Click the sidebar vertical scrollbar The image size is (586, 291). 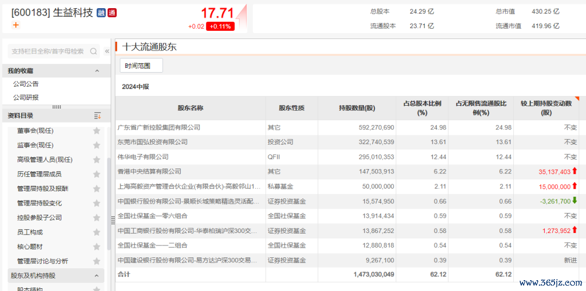tap(109, 203)
